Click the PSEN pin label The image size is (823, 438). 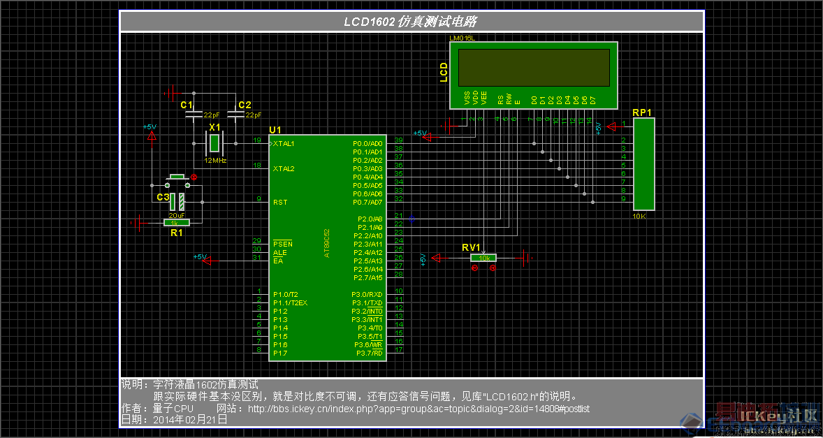pyautogui.click(x=283, y=244)
